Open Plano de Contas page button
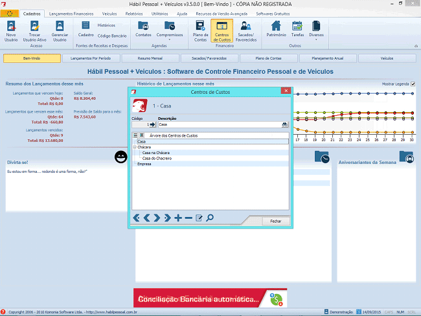This screenshot has height=316, width=421. (269, 58)
